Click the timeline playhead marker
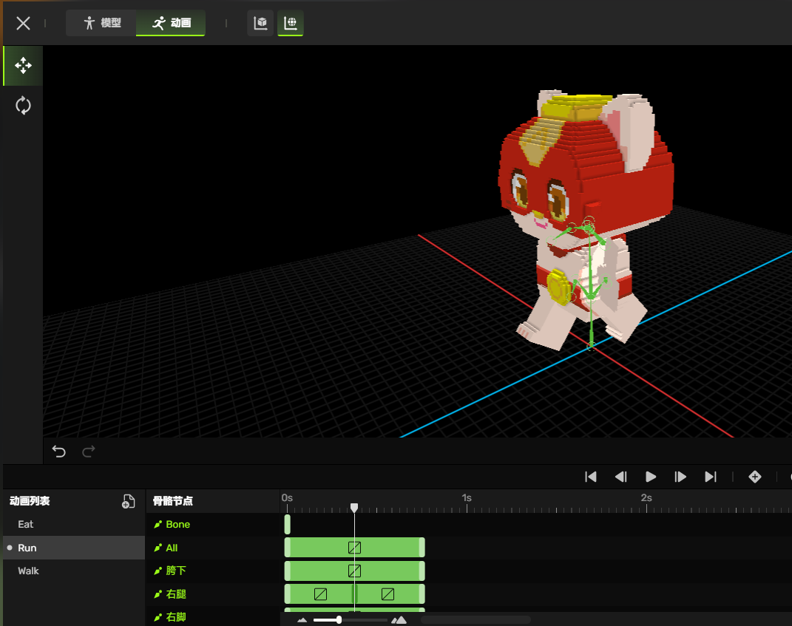792x626 pixels. pos(354,507)
